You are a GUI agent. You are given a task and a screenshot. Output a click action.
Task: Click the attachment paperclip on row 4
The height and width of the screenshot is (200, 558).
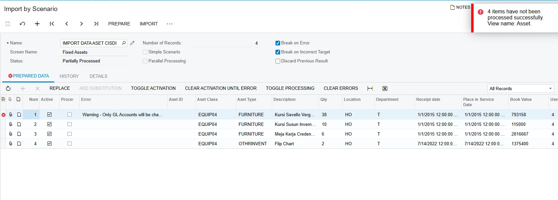tap(11, 144)
